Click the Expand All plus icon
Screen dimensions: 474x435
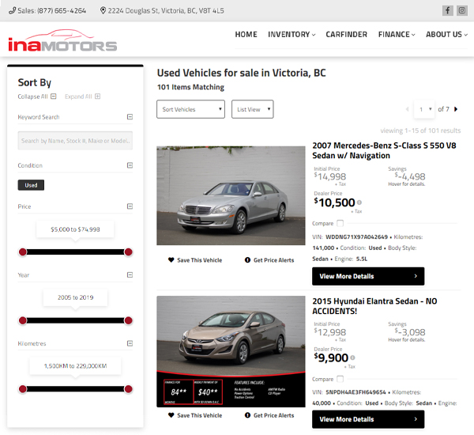tap(97, 96)
